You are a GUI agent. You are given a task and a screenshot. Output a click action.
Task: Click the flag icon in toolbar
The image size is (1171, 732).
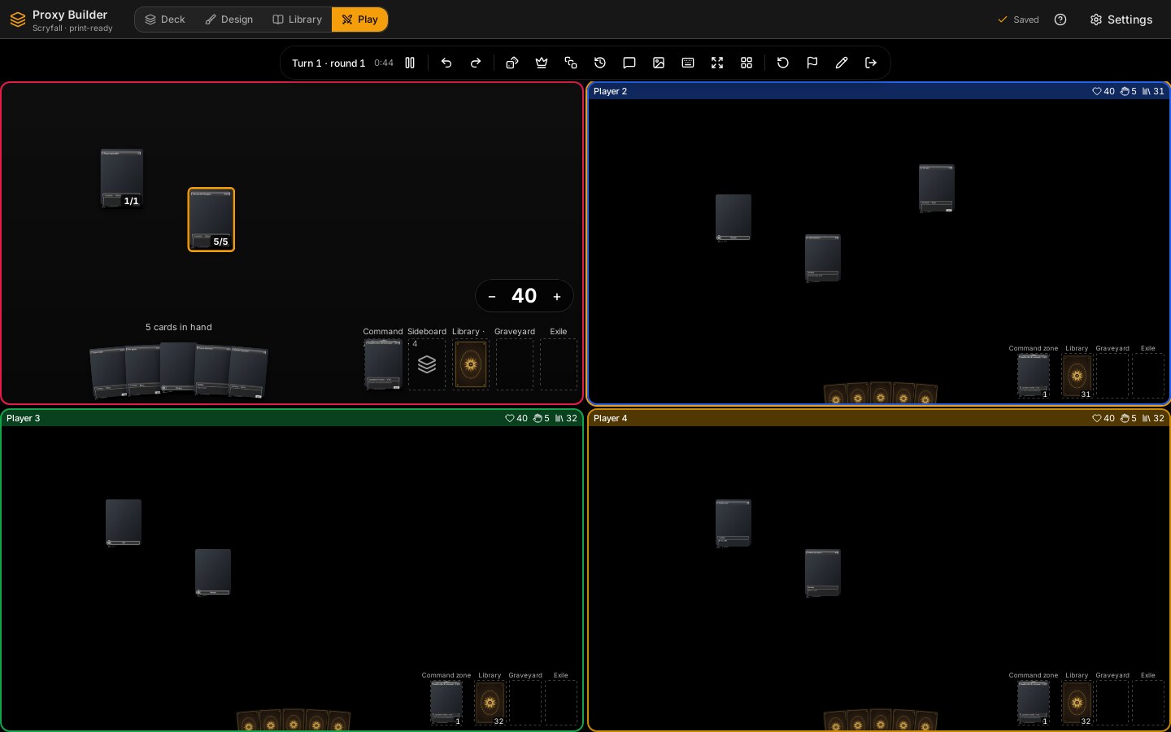(812, 63)
